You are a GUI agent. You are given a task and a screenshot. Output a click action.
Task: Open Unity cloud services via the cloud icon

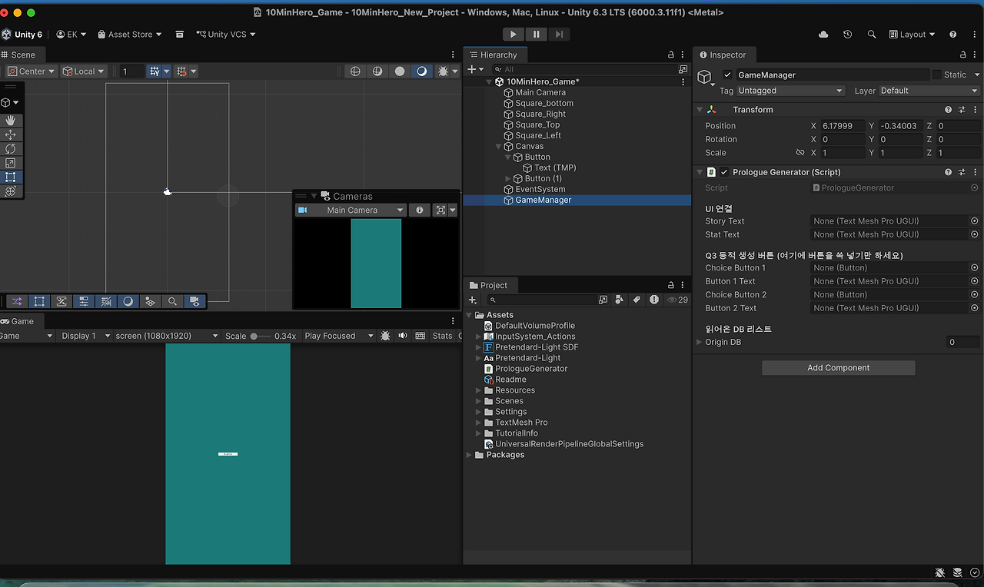tap(823, 34)
